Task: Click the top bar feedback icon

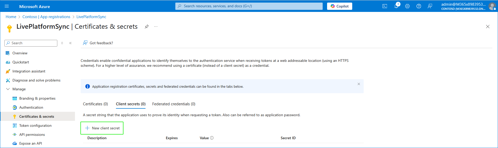Action: tap(430, 6)
